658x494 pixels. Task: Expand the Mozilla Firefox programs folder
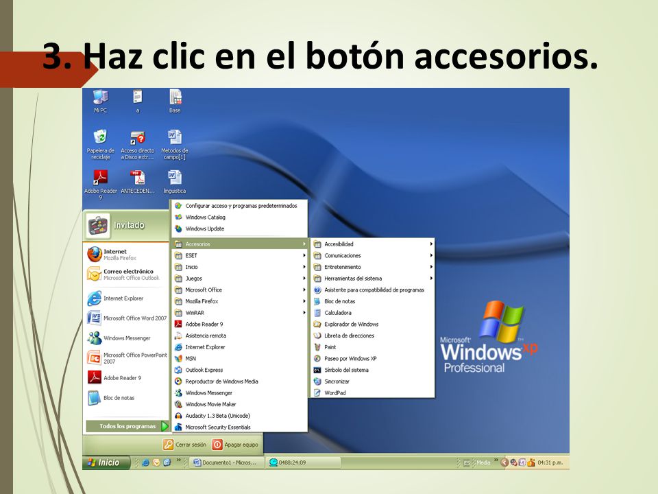240,301
